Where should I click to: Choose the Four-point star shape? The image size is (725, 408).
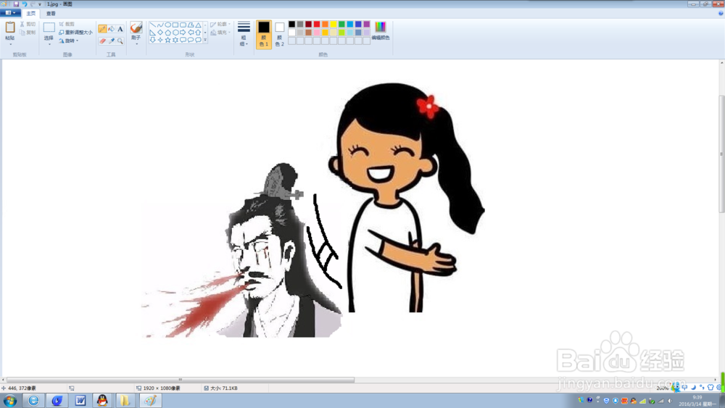coord(160,40)
